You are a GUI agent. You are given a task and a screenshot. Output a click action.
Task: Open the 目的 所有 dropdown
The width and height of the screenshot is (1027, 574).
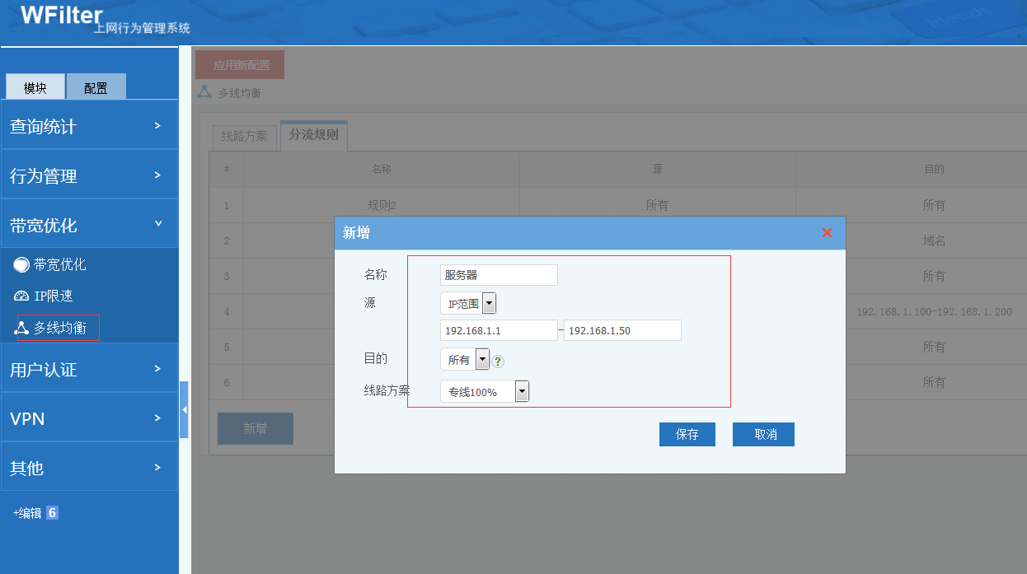(x=483, y=360)
